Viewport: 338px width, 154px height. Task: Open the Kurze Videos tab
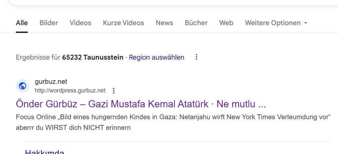[123, 23]
